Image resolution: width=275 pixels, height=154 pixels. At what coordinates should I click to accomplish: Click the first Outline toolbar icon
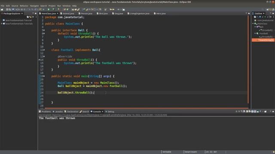(x=255, y=17)
